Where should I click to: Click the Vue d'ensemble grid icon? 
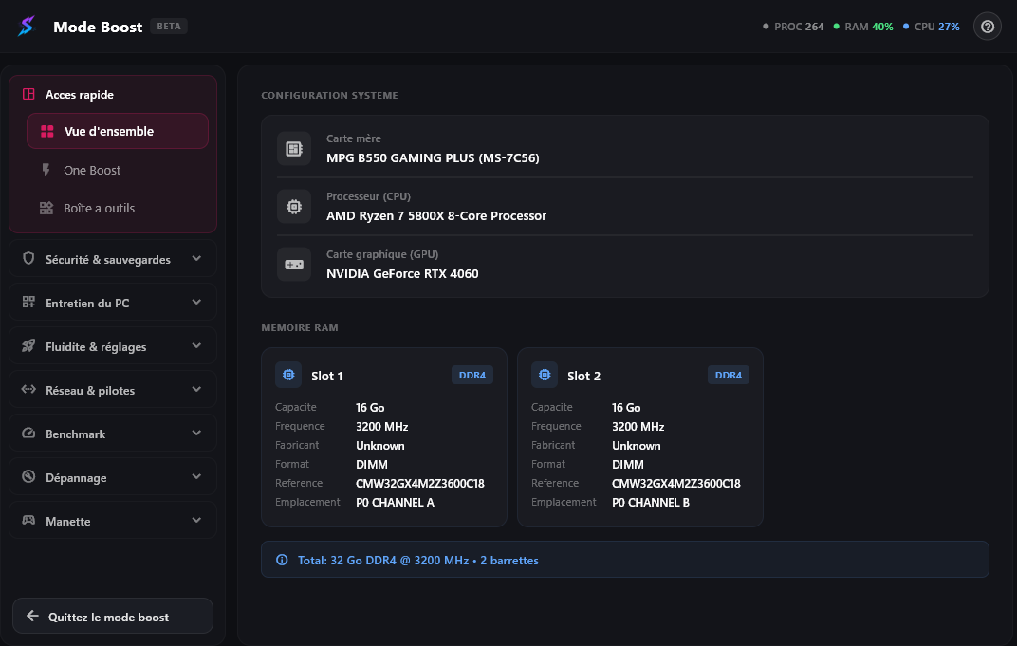(47, 131)
